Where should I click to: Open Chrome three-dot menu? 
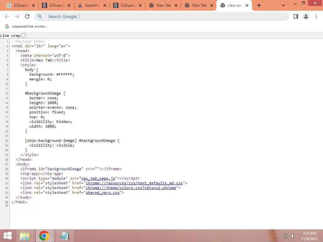coord(316,16)
